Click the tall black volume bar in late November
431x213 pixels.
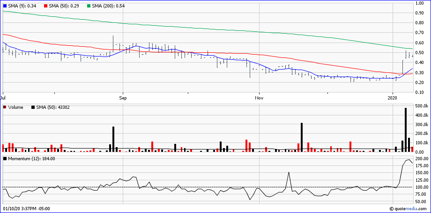tap(302, 137)
